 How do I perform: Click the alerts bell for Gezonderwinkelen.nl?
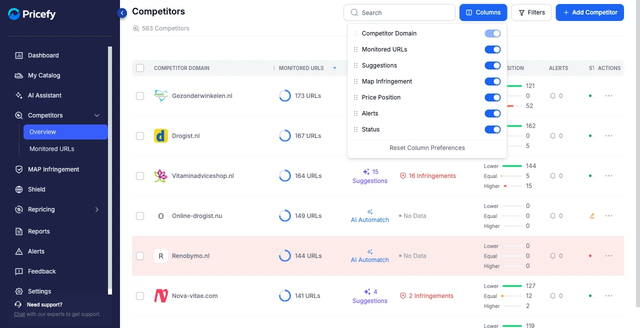[x=553, y=95]
